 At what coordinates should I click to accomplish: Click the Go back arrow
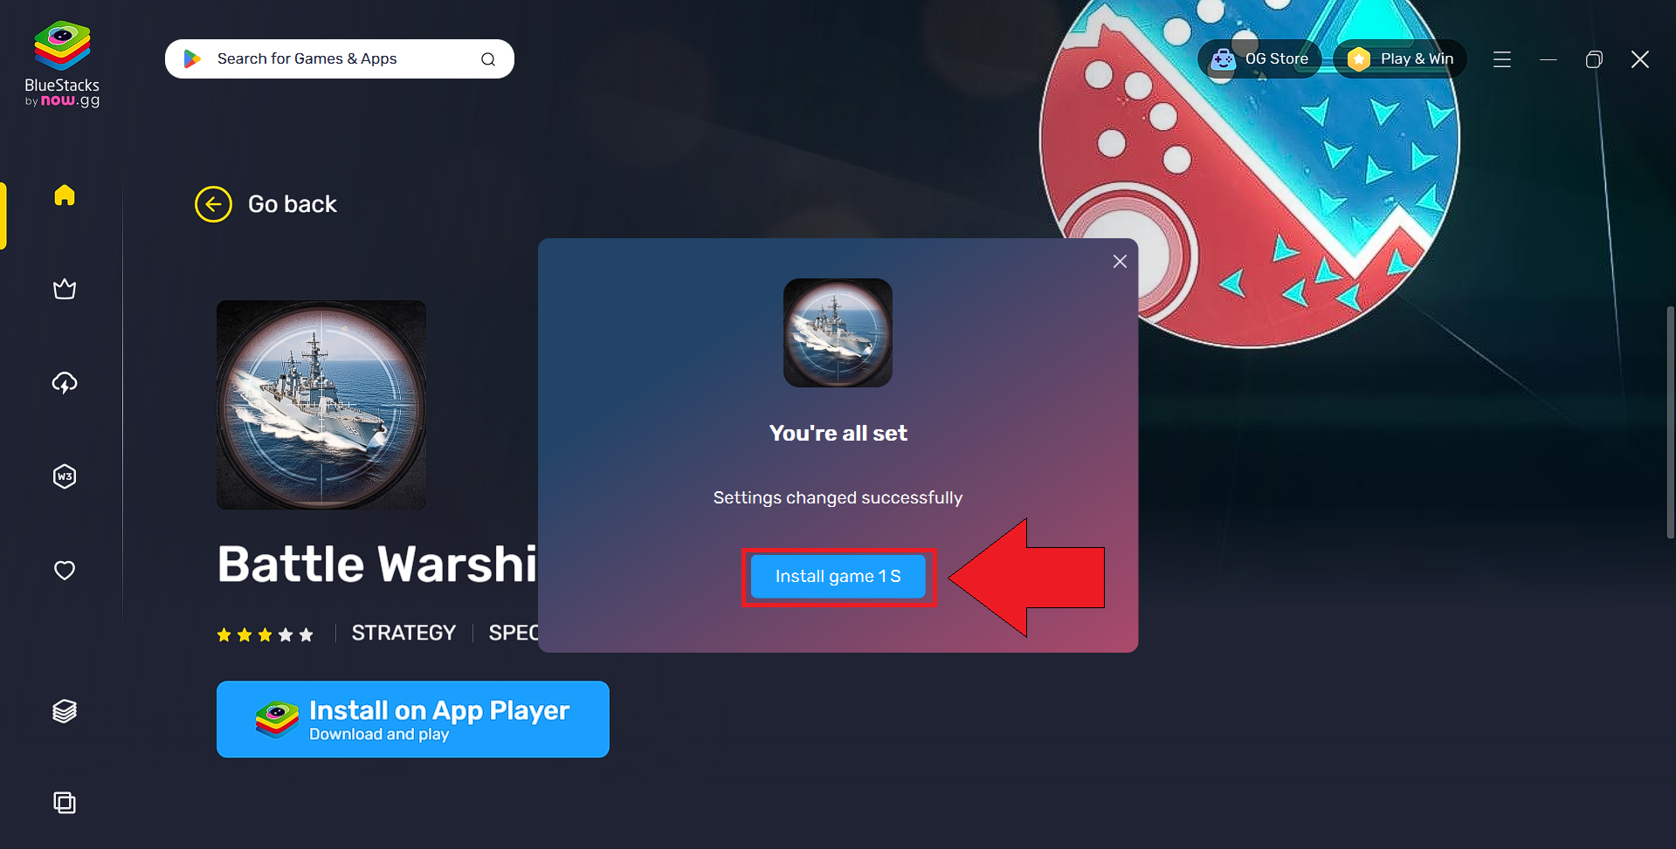(213, 204)
